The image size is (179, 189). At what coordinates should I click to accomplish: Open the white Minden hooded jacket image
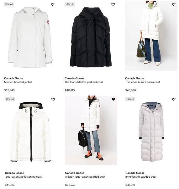[x=30, y=37]
